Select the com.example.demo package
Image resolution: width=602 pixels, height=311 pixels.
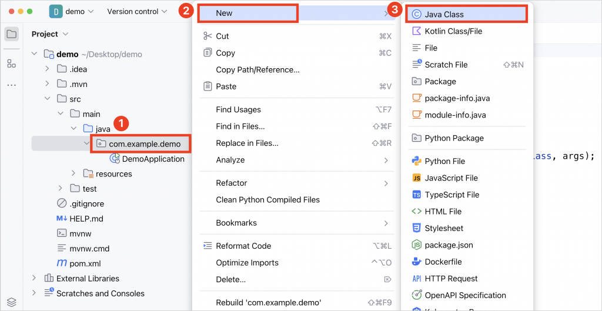[145, 144]
